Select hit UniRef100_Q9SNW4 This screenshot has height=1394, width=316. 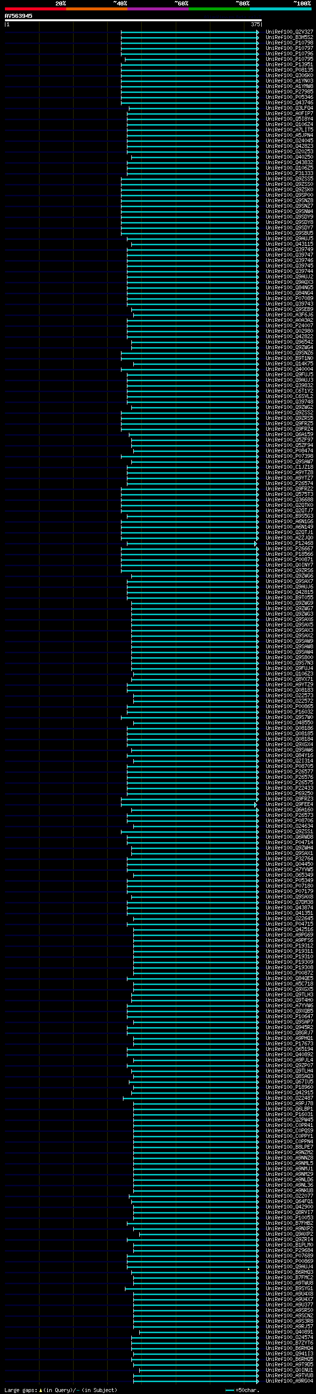coord(289,212)
